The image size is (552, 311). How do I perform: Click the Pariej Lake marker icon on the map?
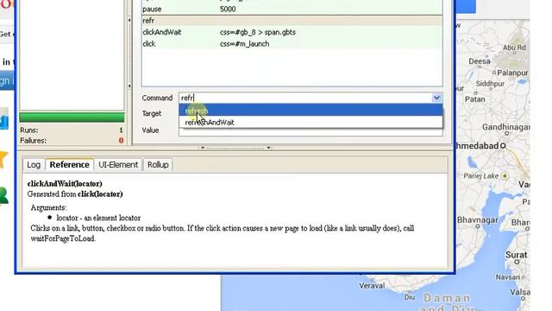(x=505, y=175)
